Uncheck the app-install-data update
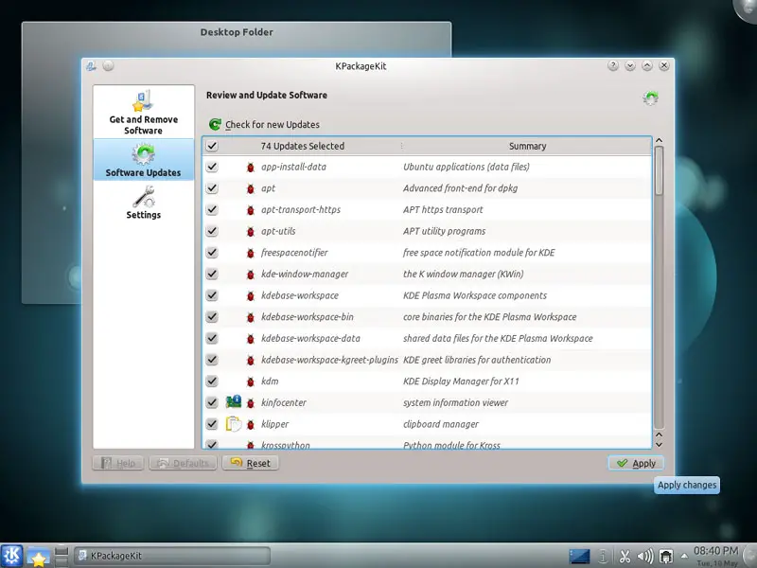 tap(212, 168)
